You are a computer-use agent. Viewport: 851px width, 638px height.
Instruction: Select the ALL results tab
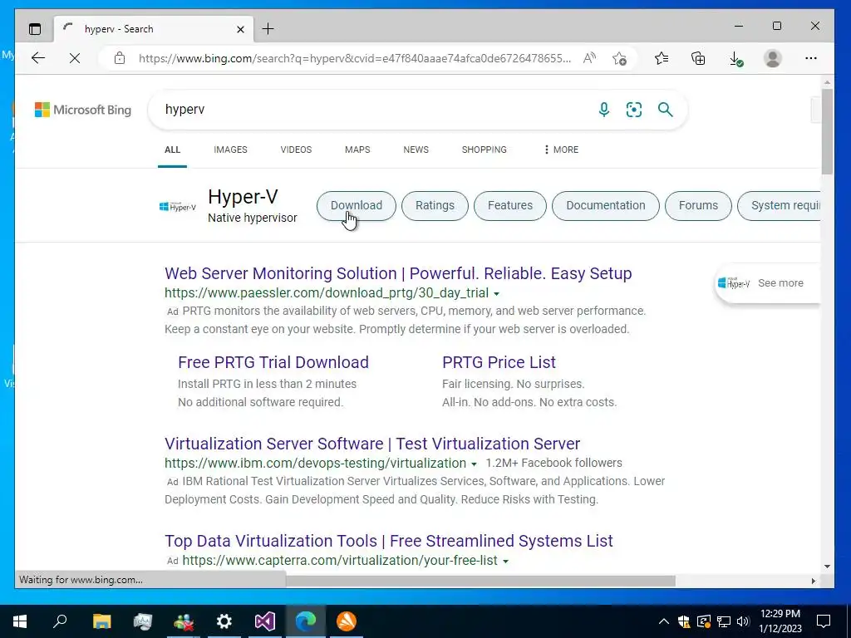click(173, 150)
